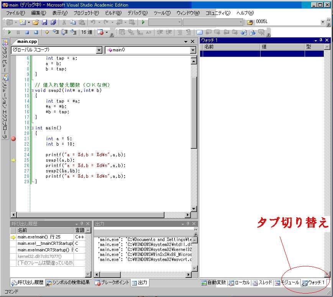
Task: Switch to the ブレークポイント tab
Action: (112, 282)
